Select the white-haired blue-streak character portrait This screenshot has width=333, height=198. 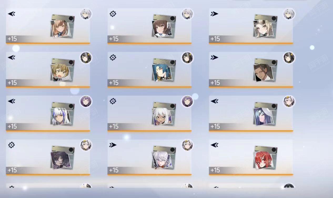tap(60, 116)
